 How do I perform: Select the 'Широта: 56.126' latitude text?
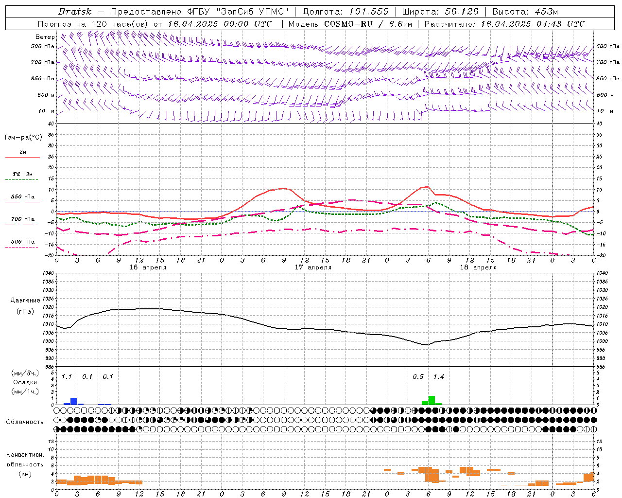tap(440, 12)
